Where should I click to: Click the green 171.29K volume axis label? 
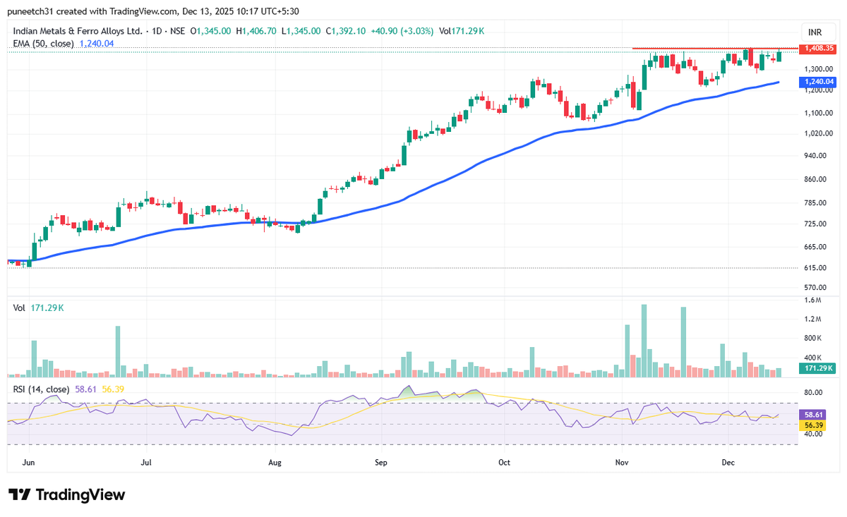pyautogui.click(x=817, y=368)
